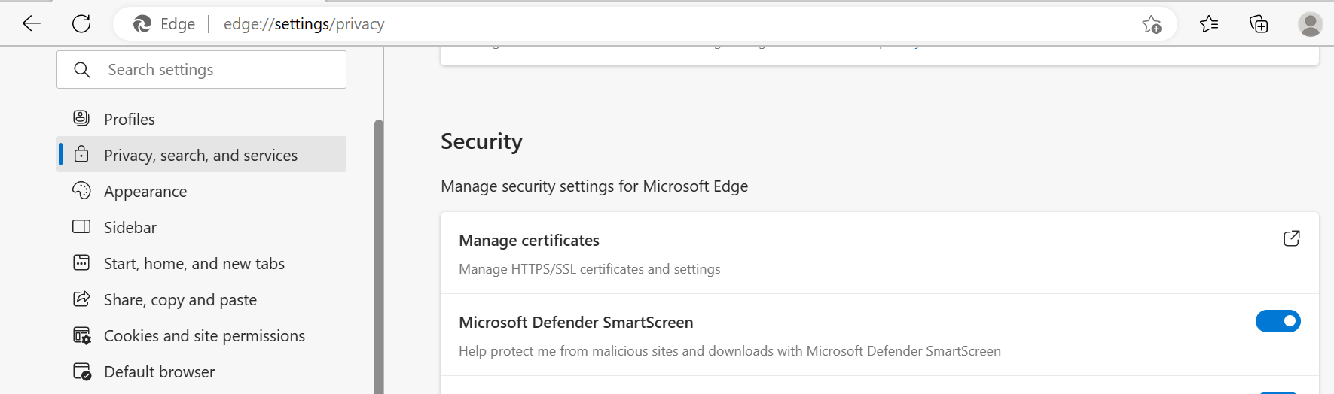Open Profiles settings section
The height and width of the screenshot is (394, 1334).
pos(129,119)
